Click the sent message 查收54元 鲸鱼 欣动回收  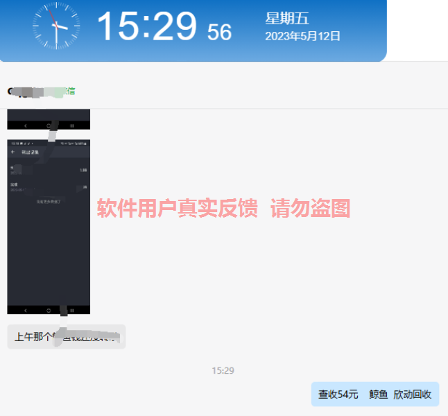(374, 394)
